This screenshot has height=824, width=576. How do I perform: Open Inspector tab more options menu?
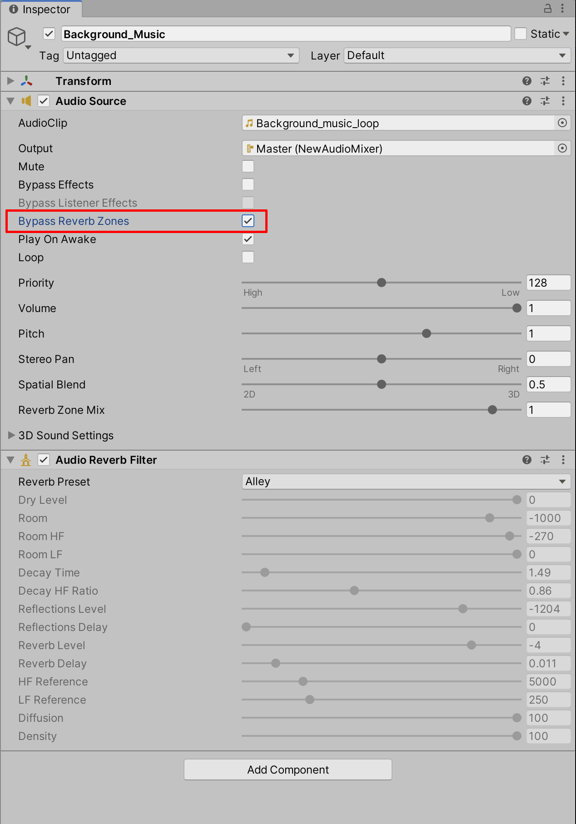[563, 8]
